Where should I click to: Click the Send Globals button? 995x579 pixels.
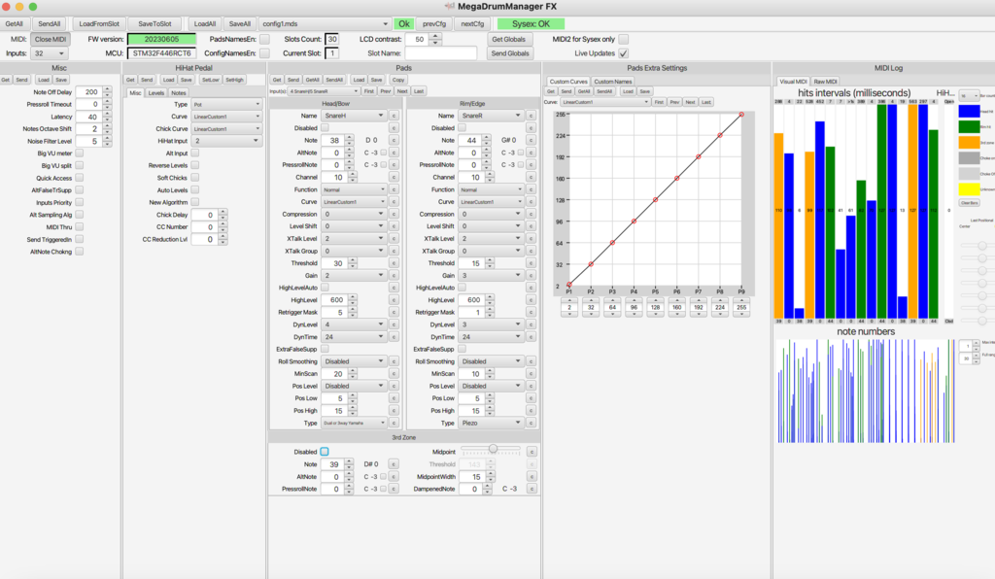(x=509, y=53)
